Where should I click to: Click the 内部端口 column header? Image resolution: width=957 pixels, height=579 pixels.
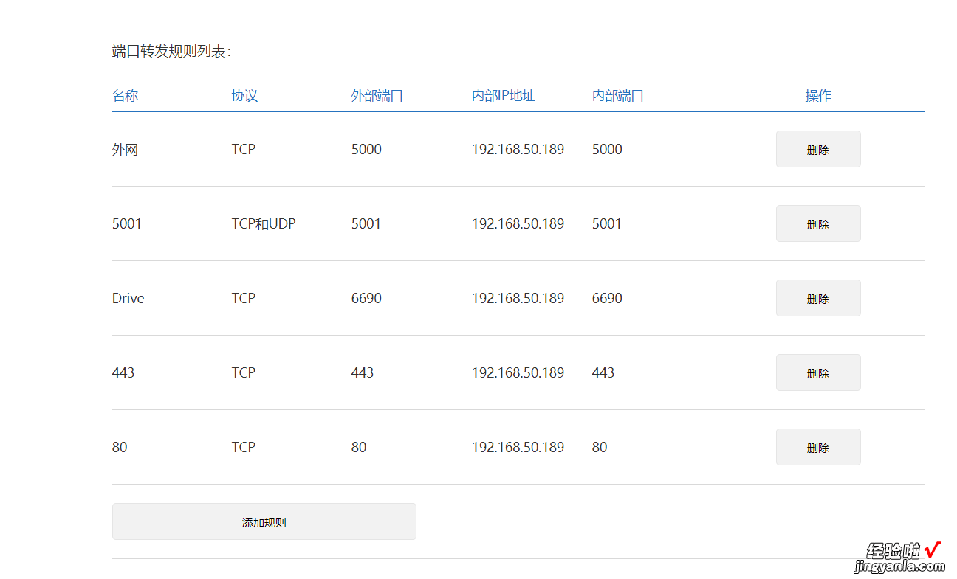click(618, 96)
